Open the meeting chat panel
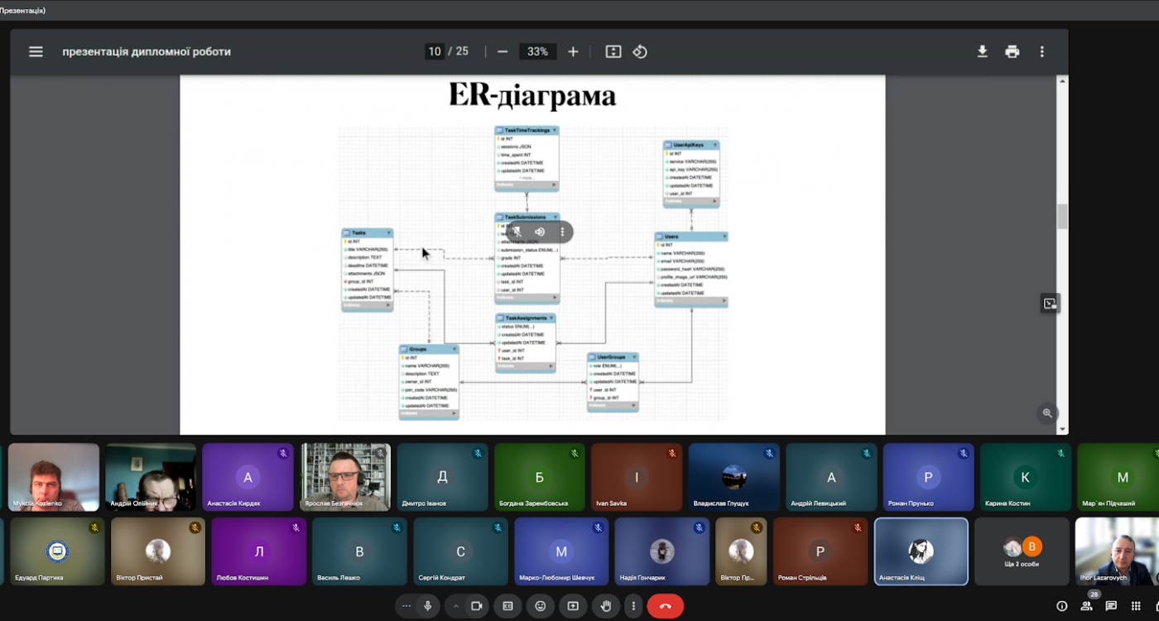 pyautogui.click(x=1111, y=606)
